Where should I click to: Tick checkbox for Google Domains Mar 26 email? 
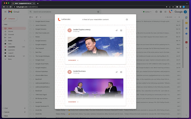click(30, 29)
